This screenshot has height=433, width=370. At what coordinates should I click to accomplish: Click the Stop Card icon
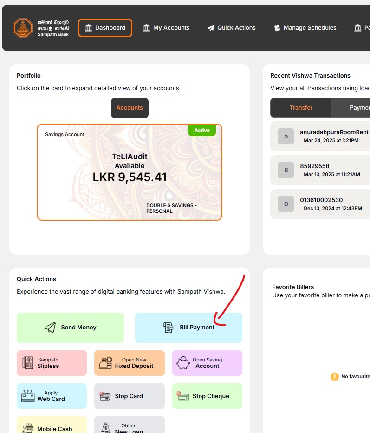[105, 396]
